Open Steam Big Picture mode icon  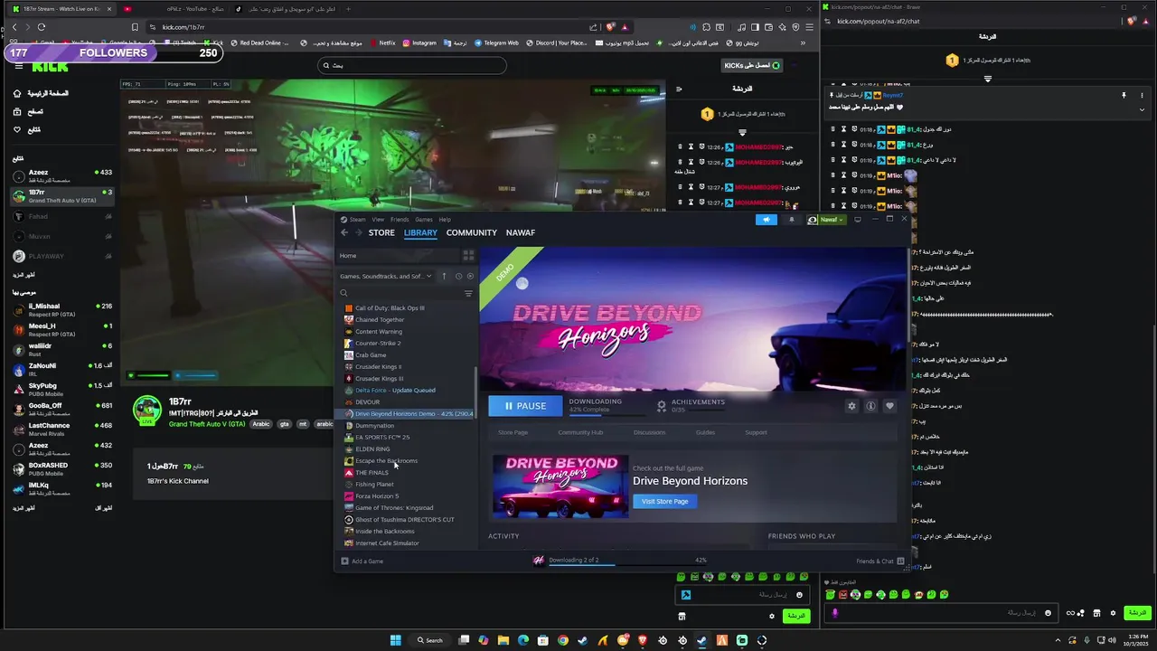click(858, 219)
